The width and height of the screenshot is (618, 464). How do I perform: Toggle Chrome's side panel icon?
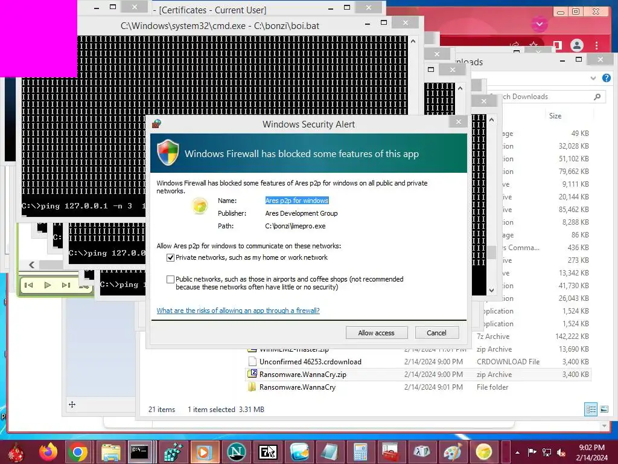click(x=557, y=45)
